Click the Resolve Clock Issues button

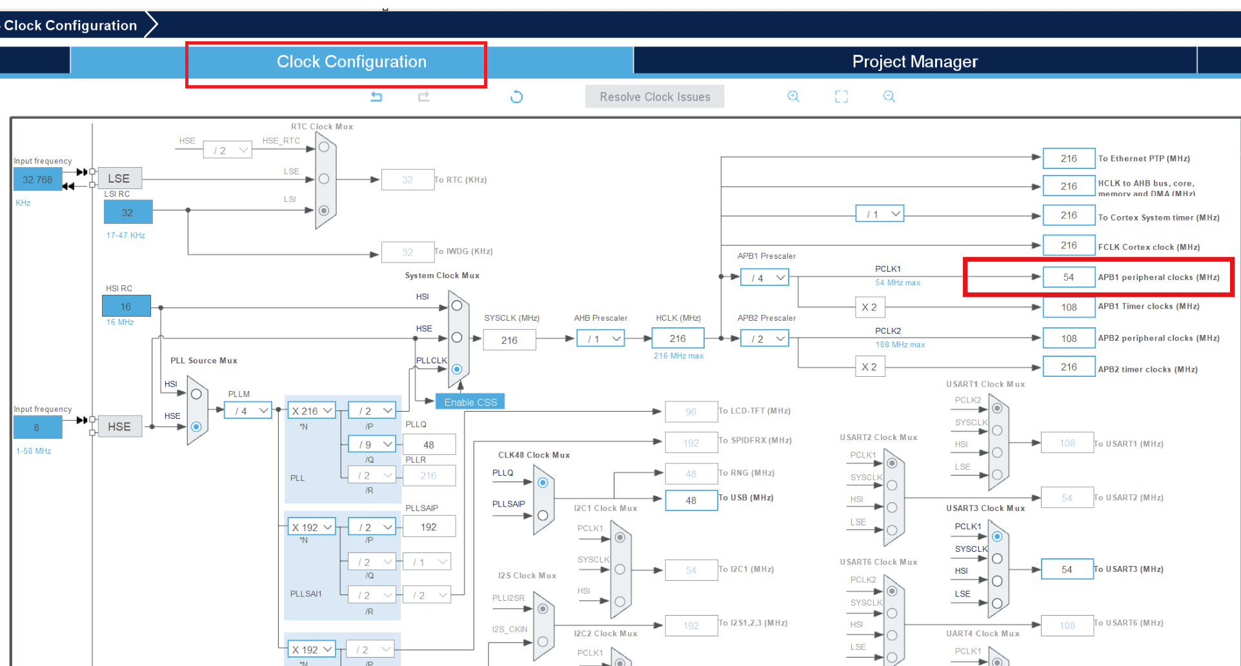coord(654,97)
